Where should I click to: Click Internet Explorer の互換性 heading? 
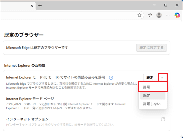[25, 65]
